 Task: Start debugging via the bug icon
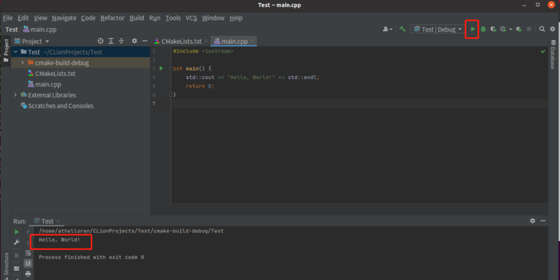tap(483, 29)
